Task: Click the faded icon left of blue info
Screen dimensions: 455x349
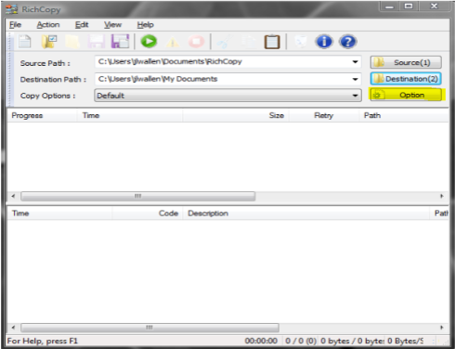Action: tap(300, 42)
